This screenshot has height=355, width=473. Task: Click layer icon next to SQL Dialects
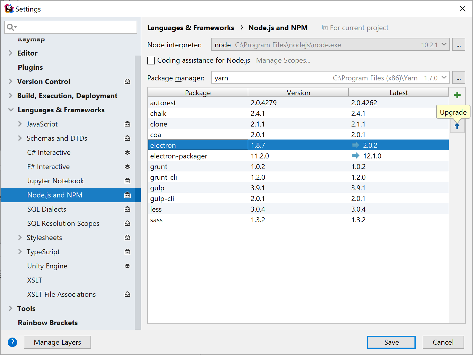127,209
